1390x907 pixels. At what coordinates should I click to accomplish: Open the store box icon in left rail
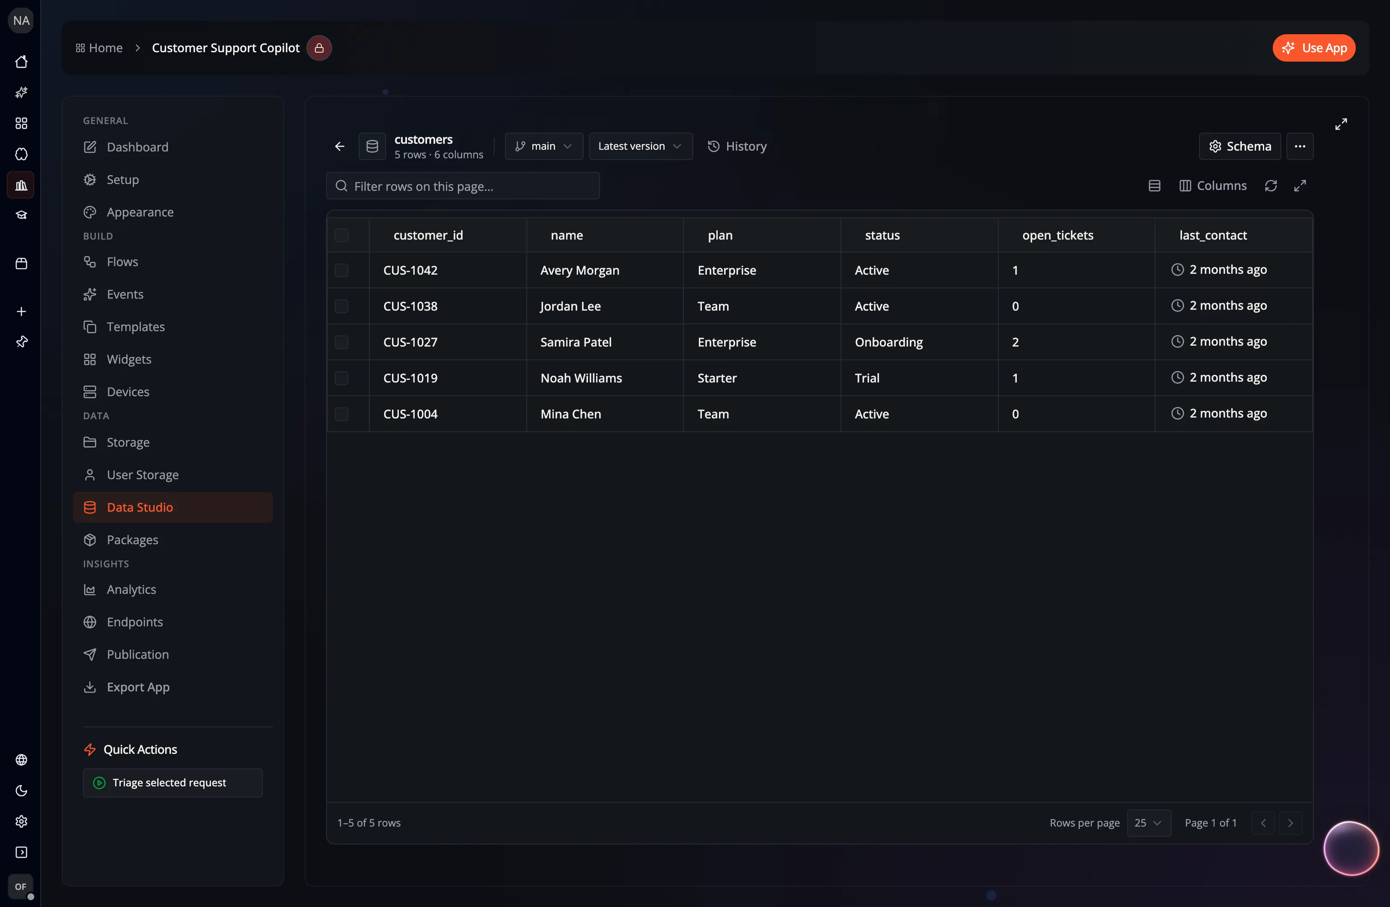coord(21,264)
